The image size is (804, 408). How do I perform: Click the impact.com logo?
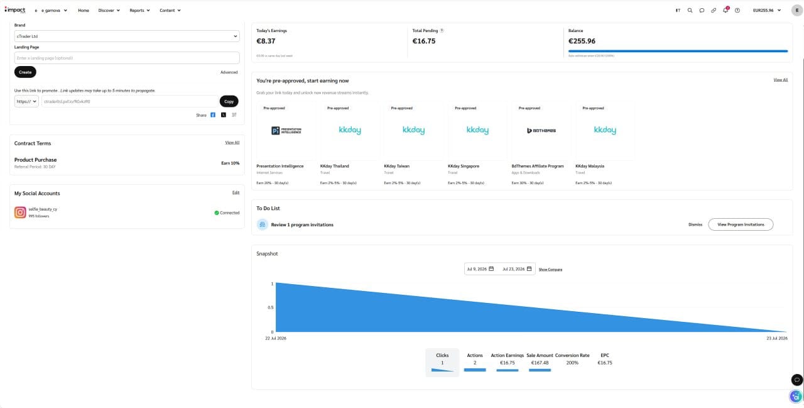pos(14,10)
